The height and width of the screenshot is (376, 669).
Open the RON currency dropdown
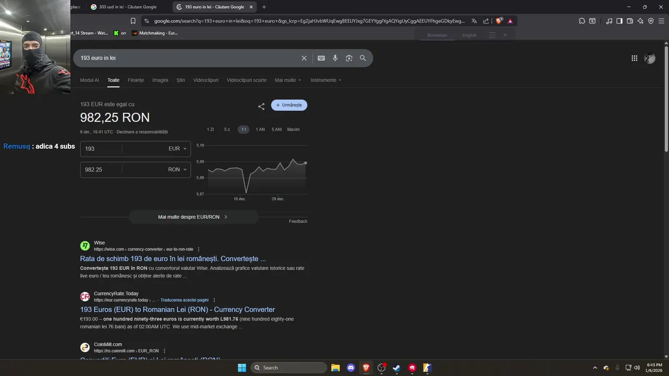(x=177, y=170)
